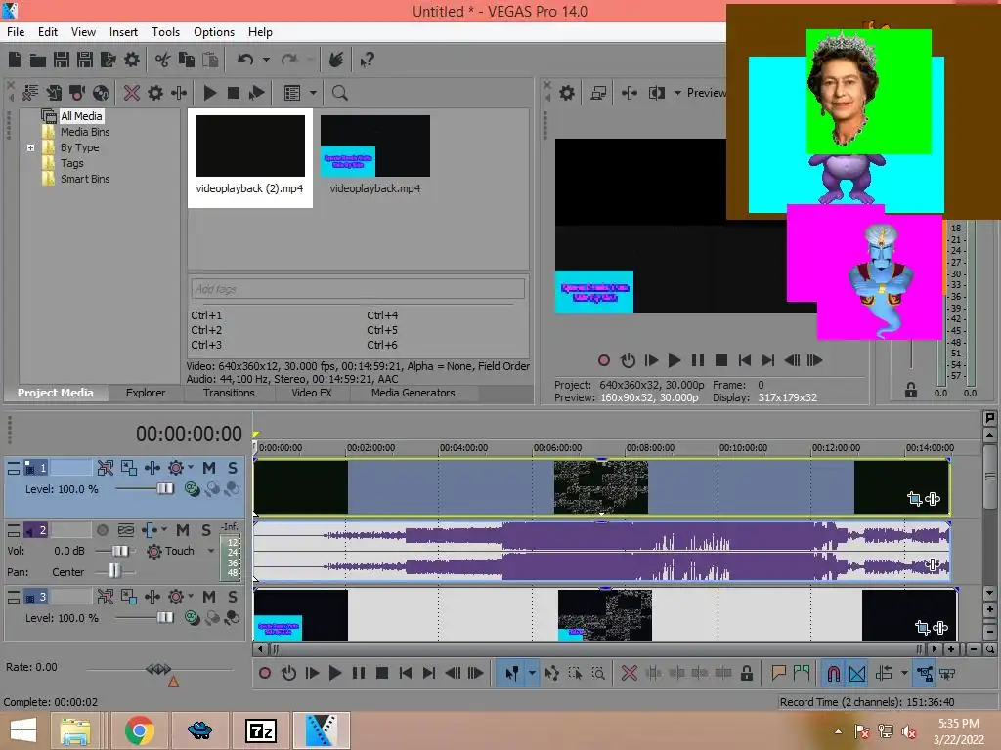
Task: Open a project with the folder icon
Action: point(38,60)
